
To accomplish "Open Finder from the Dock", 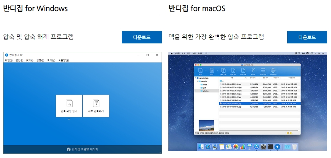I will [201, 147].
